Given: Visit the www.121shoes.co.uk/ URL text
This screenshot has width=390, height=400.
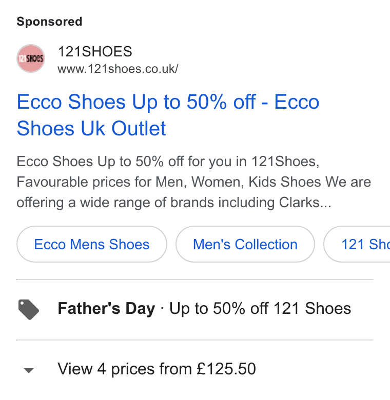Looking at the screenshot, I should 118,69.
